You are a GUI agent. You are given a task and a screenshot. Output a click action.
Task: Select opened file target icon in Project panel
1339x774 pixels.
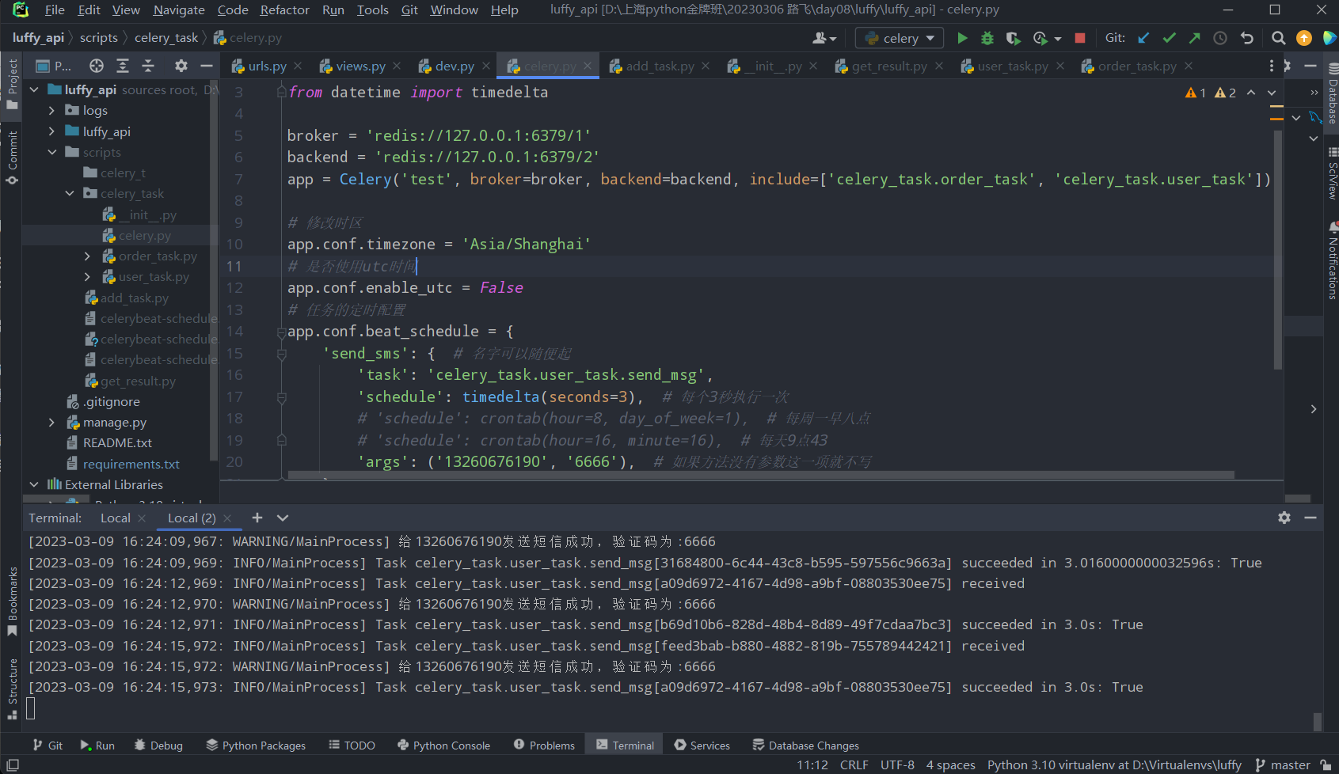tap(97, 66)
